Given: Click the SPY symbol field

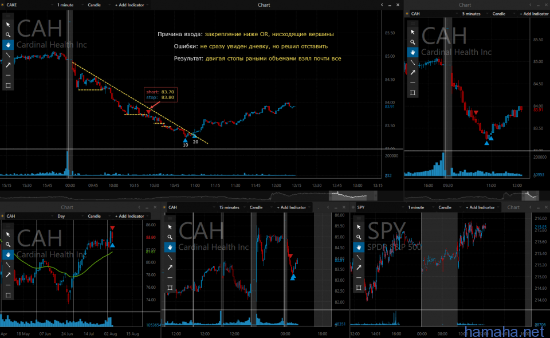Looking at the screenshot, I should (x=380, y=207).
